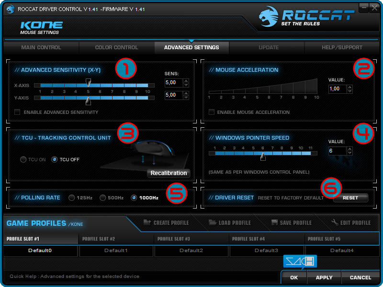Viewport: 383px width, 287px height.
Task: Select the TCU ON radio button
Action: tap(23, 160)
